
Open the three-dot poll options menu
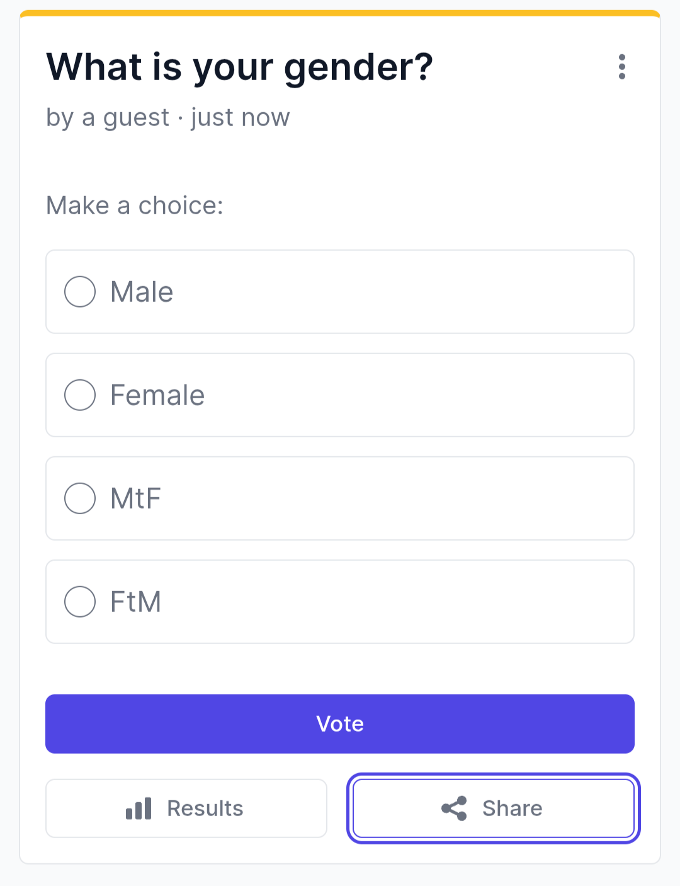click(621, 67)
